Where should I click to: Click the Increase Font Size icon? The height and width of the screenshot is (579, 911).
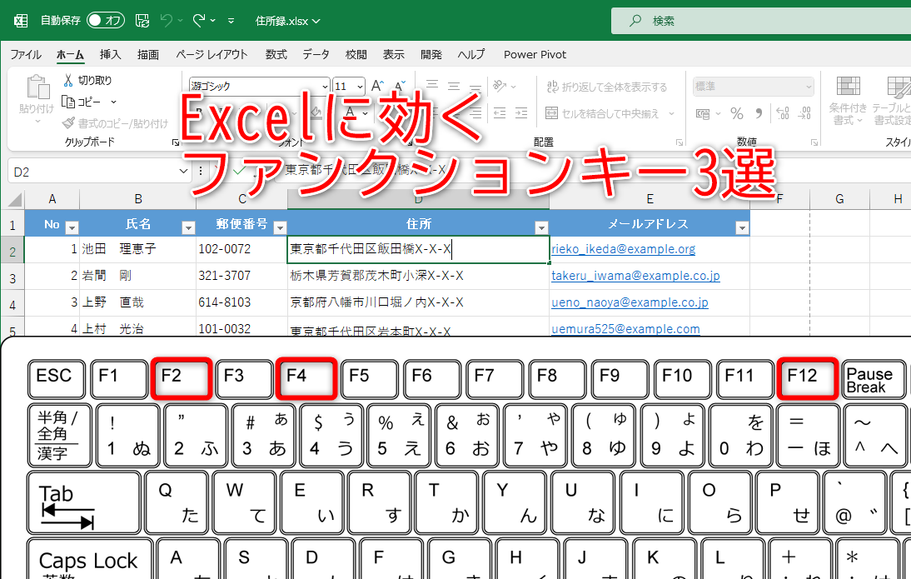[377, 84]
